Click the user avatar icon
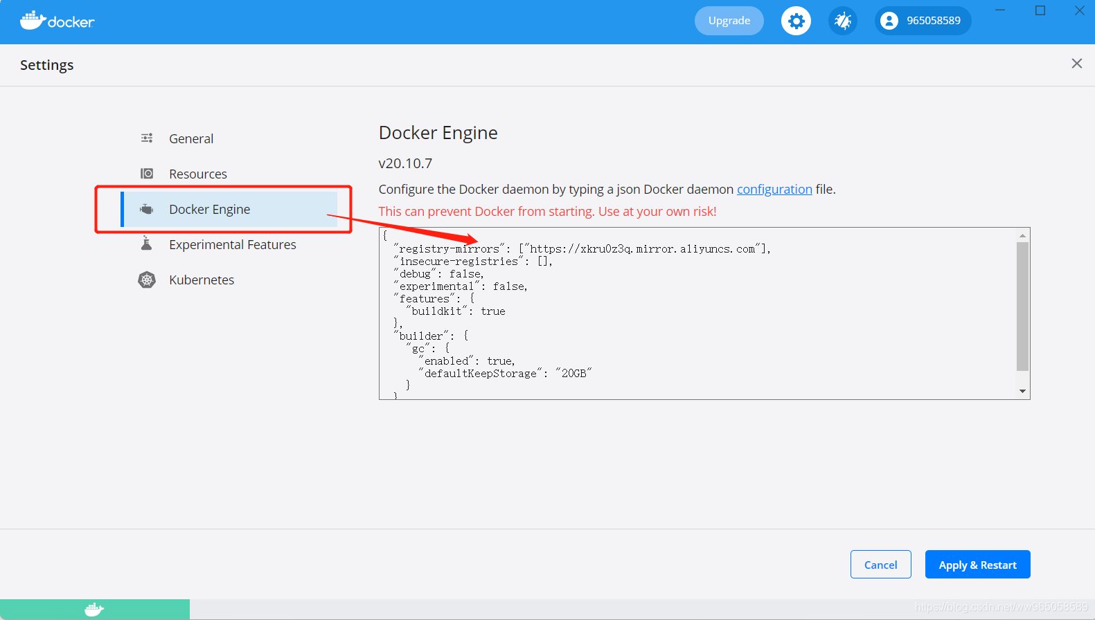Image resolution: width=1095 pixels, height=620 pixels. pyautogui.click(x=889, y=21)
